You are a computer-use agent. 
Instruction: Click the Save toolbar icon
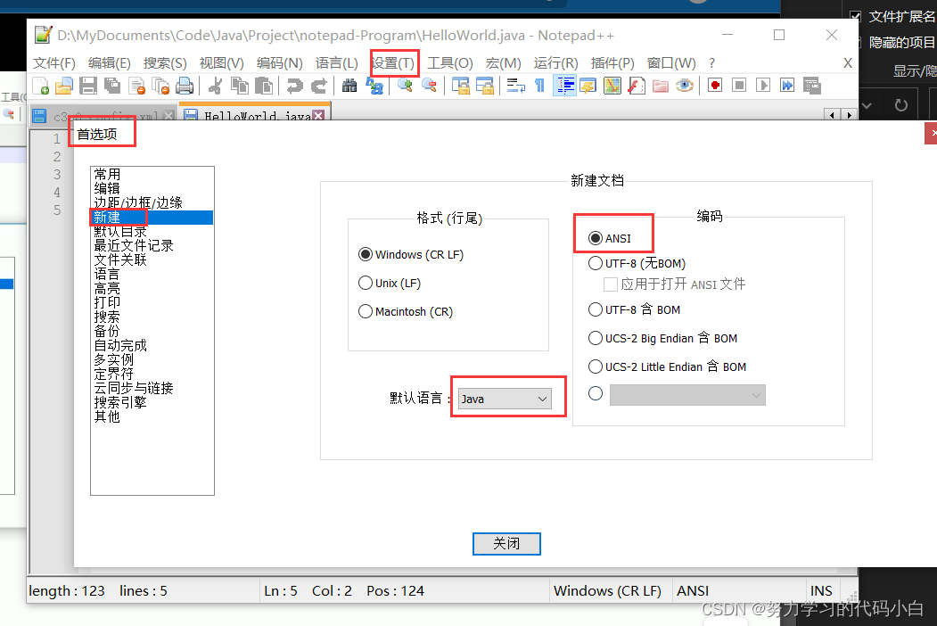[88, 86]
